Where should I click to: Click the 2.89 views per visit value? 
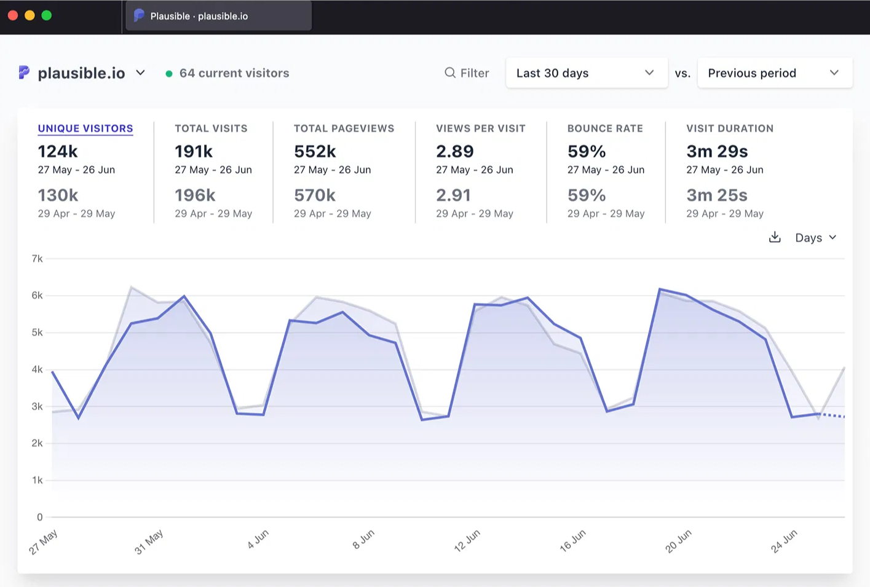[455, 151]
